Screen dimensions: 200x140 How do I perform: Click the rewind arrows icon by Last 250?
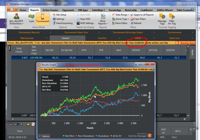click(28, 124)
